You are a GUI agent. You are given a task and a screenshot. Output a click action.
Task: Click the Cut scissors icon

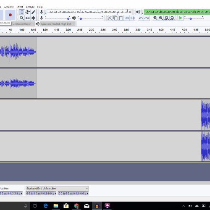pos(110,18)
